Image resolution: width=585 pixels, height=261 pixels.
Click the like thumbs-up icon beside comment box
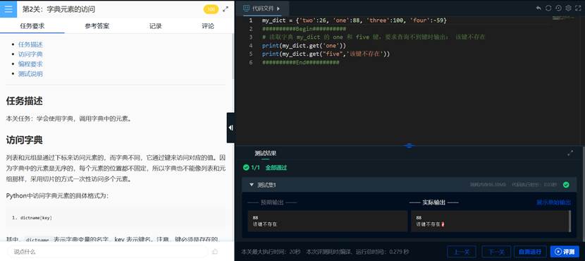point(215,251)
